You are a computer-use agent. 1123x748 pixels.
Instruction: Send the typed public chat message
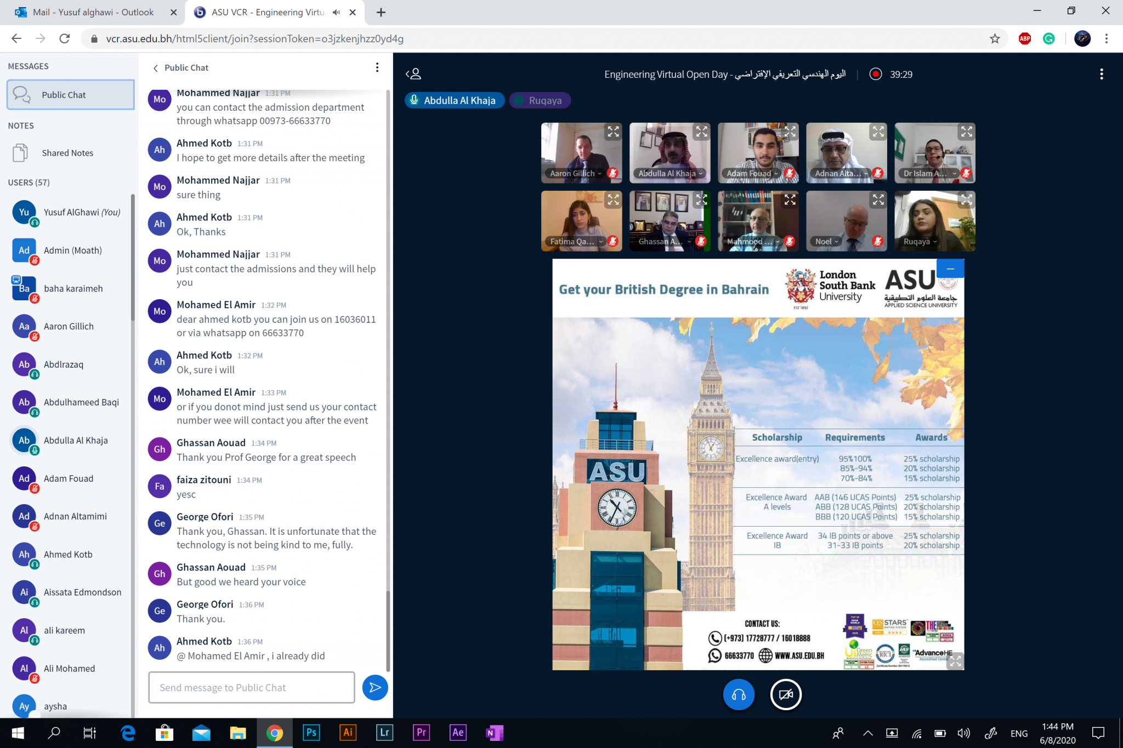(375, 687)
